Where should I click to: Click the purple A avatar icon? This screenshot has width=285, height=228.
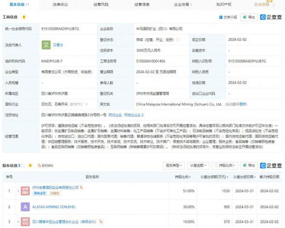[x=25, y=207]
